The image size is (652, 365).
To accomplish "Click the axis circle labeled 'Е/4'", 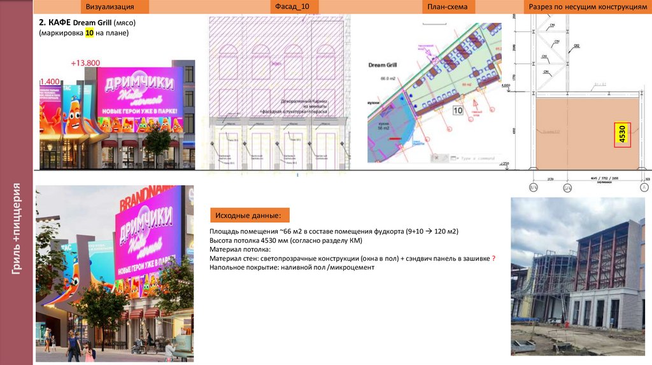I will point(567,188).
